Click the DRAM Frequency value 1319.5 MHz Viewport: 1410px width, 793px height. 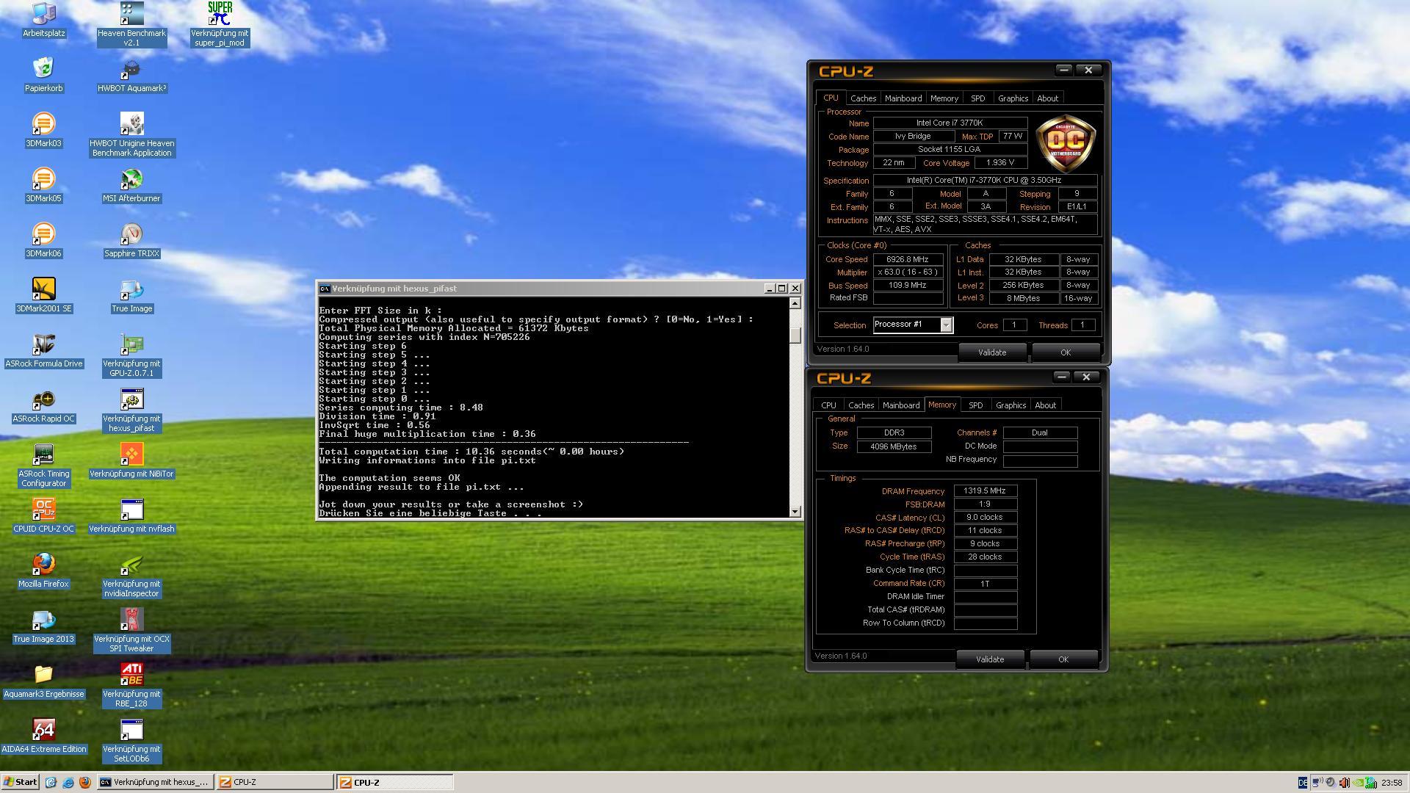[x=985, y=491]
